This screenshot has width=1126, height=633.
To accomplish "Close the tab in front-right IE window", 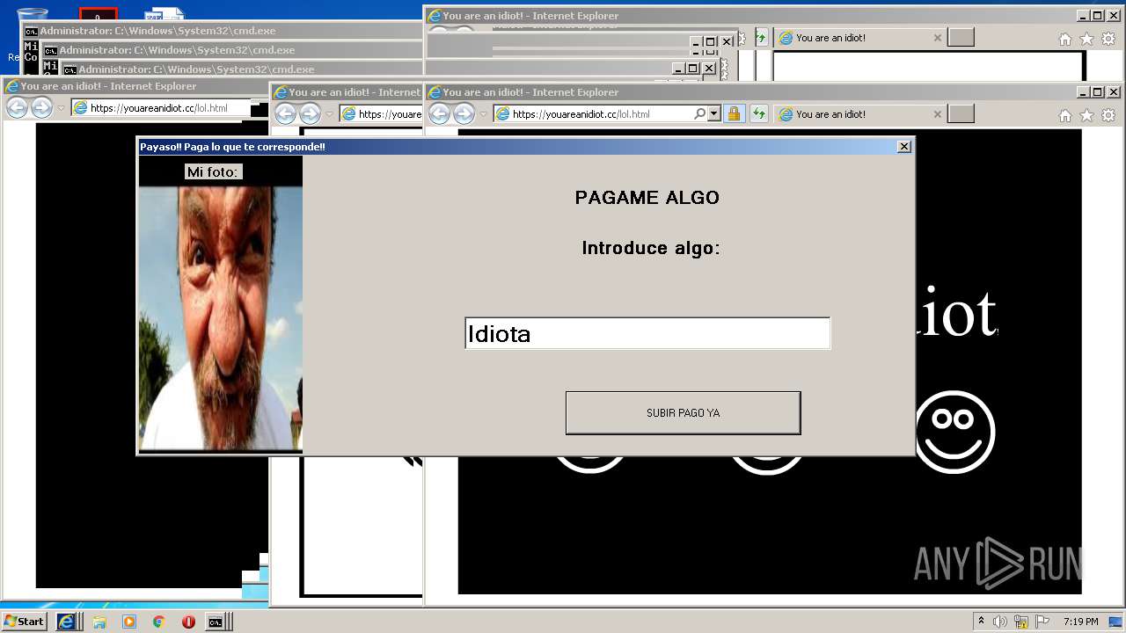I will [x=937, y=114].
